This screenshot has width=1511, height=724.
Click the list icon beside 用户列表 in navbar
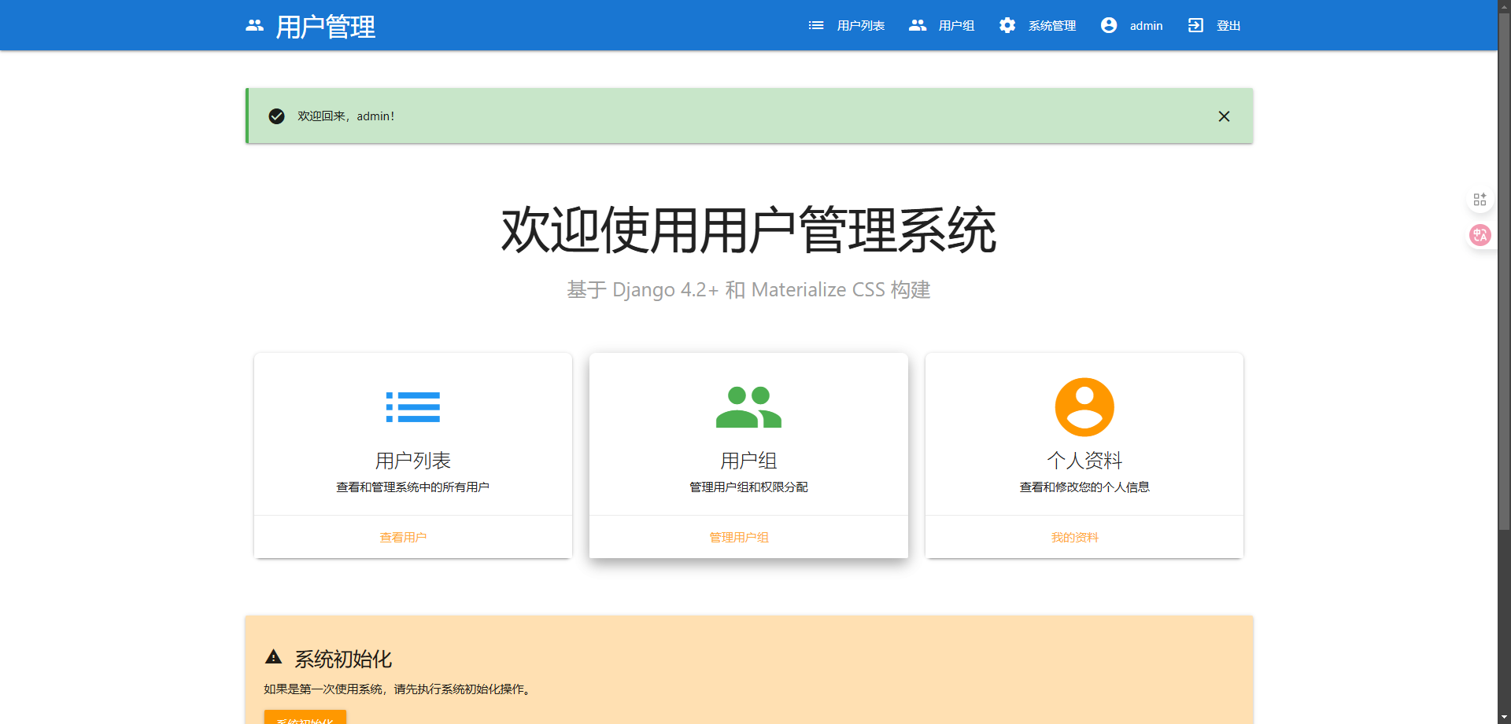tap(816, 26)
